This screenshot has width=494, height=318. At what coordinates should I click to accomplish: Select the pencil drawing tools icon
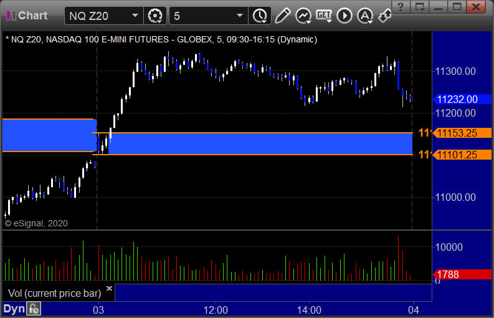pyautogui.click(x=282, y=16)
